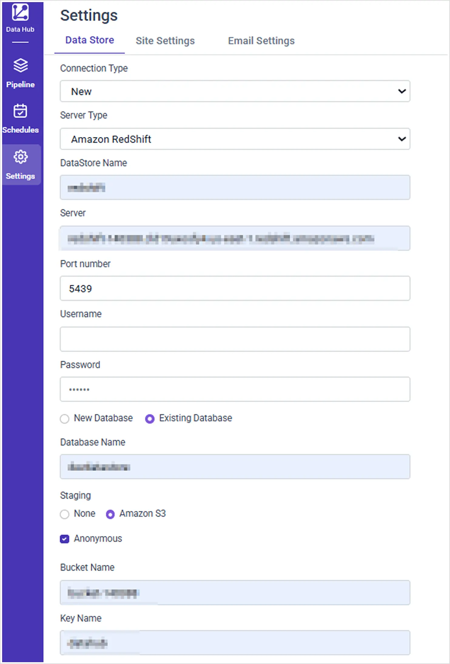Choose None for Staging
This screenshot has height=664, width=450.
(x=65, y=514)
